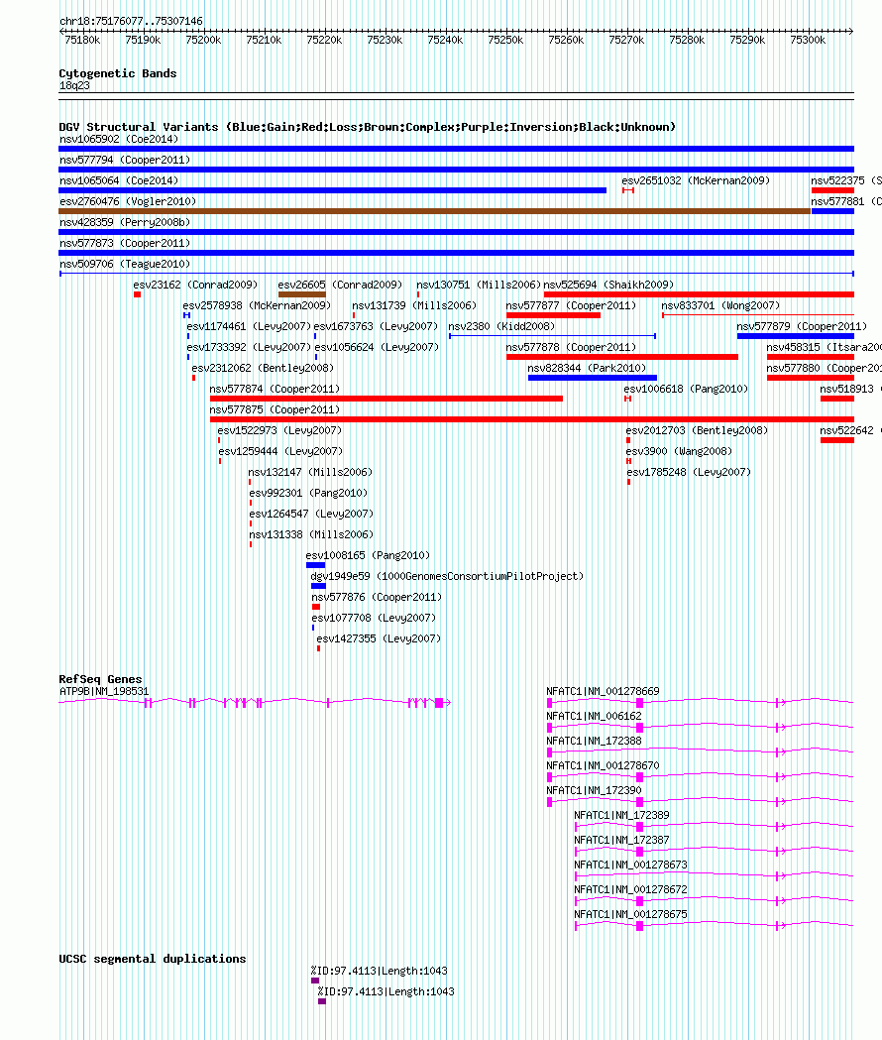Open nsv833701 (Wong2007) variant label
This screenshot has width=882, height=1040.
tap(720, 305)
